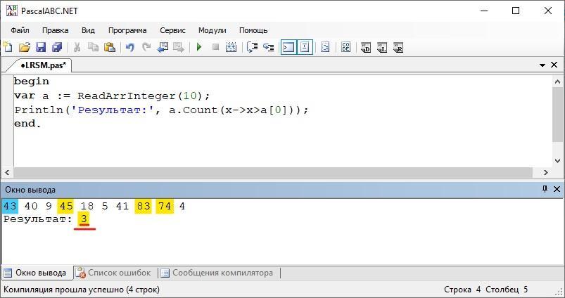Run the program with green arrow
Viewport: 565px width, 298px height.
pyautogui.click(x=199, y=47)
